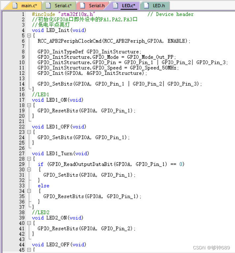This screenshot has height=253, width=235.
Task: Click line number 14 in the gutter
Action: (22, 84)
